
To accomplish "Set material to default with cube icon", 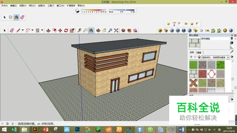I will [x=232, y=48].
